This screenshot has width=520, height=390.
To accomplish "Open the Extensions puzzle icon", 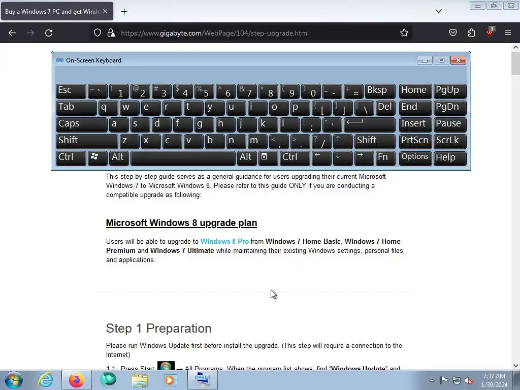I will click(x=471, y=32).
